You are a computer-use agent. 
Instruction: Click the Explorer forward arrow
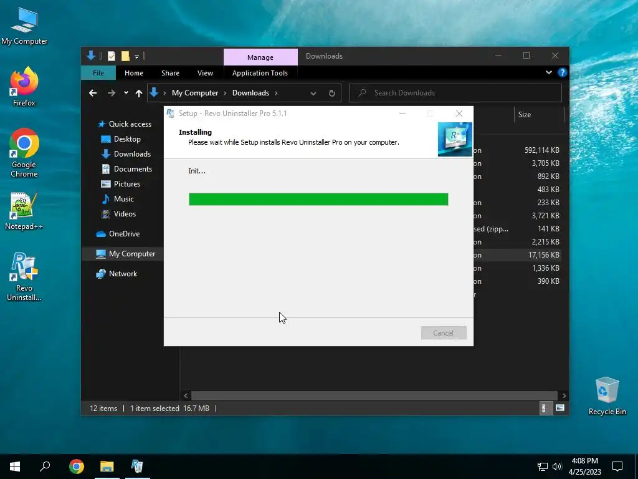tap(111, 94)
